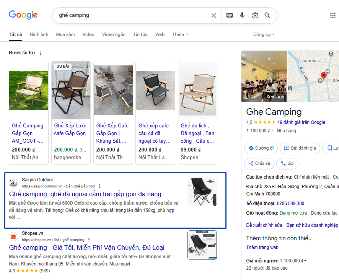Open the Shopee Ghế camping Giá Tốt result title
The height and width of the screenshot is (280, 339).
(x=87, y=247)
